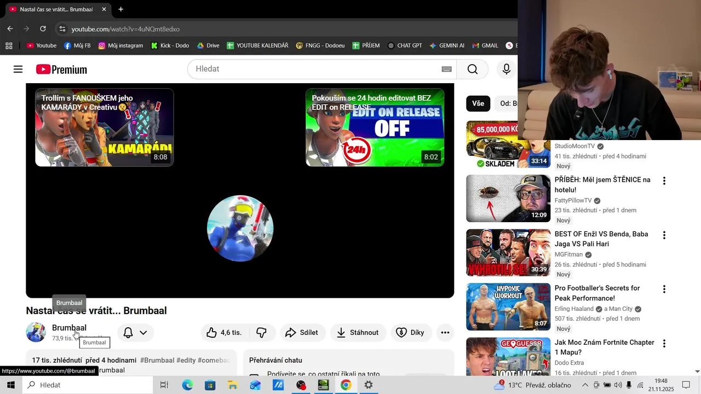Click the Windows taskbar Hledat search box
The height and width of the screenshot is (394, 701).
(x=88, y=385)
